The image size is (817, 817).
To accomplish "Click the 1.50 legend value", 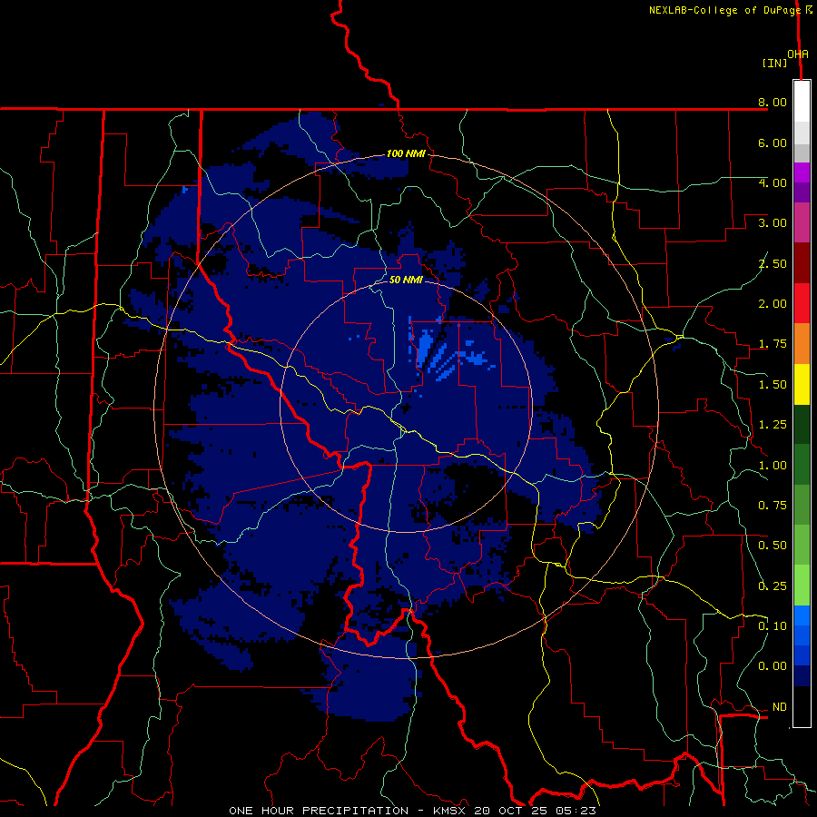I will pyautogui.click(x=773, y=385).
